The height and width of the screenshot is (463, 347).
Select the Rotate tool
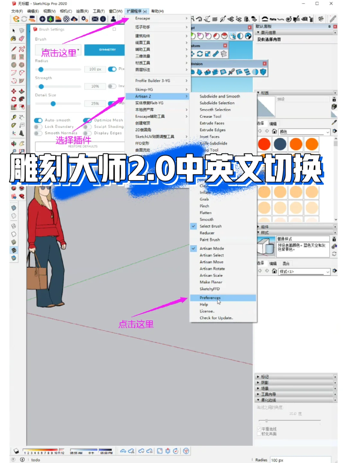click(13, 99)
